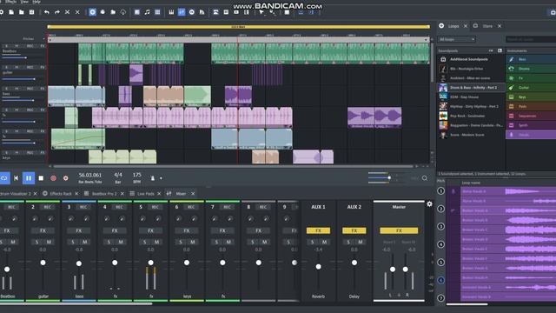Open the mixer settings gear icon
The image size is (556, 313).
[x=429, y=204]
